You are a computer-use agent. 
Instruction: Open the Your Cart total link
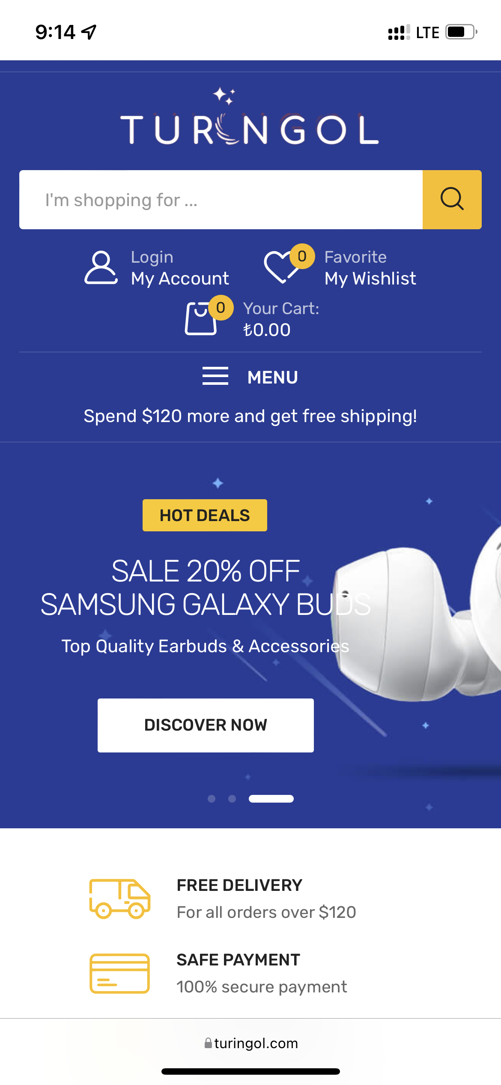coord(281,319)
